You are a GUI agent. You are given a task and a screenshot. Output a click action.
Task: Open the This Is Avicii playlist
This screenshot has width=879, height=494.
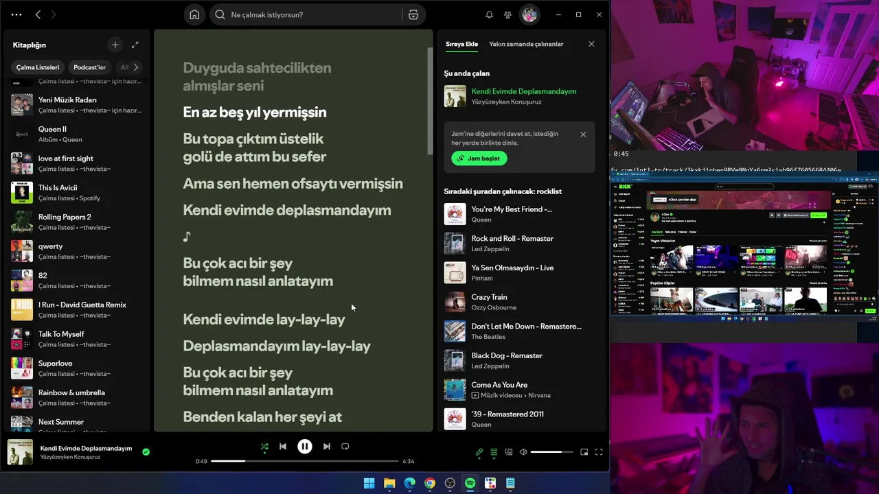[77, 192]
